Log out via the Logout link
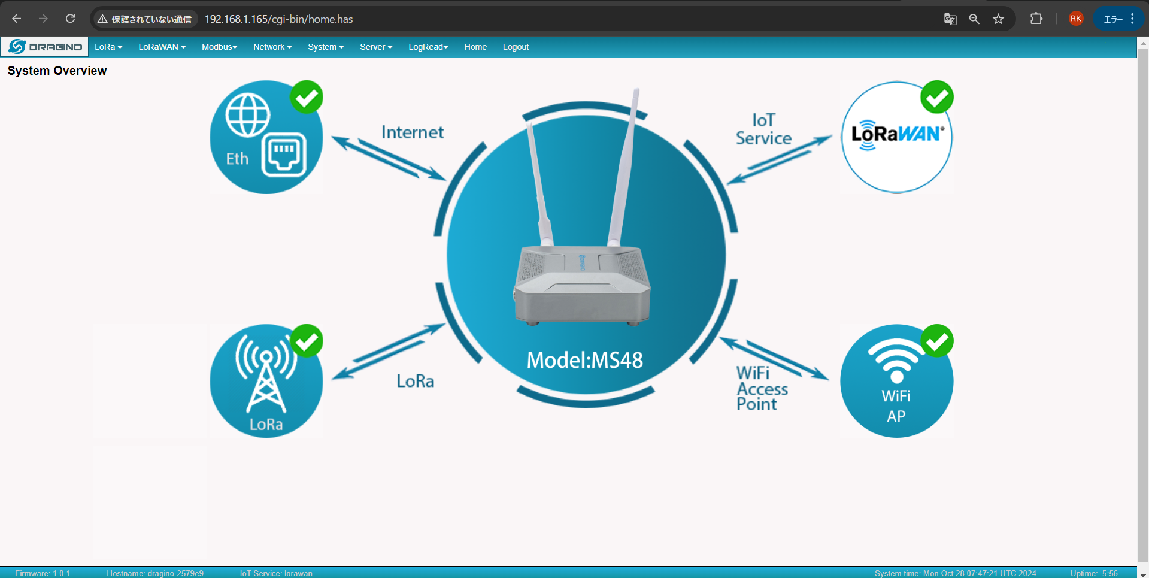The image size is (1149, 578). coord(516,47)
